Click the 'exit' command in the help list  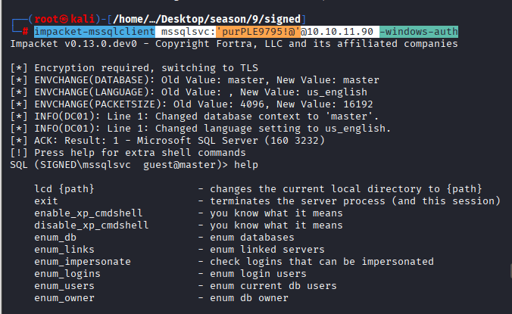click(x=46, y=201)
